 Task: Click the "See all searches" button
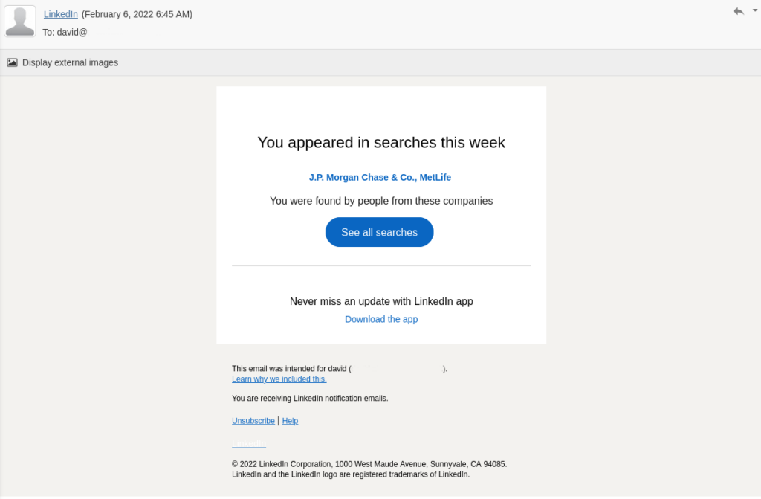380,232
